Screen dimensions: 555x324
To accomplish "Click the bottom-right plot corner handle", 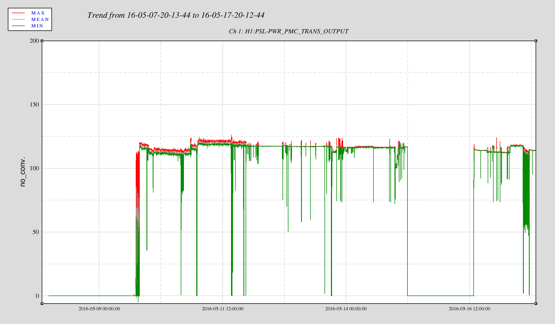I will point(536,304).
